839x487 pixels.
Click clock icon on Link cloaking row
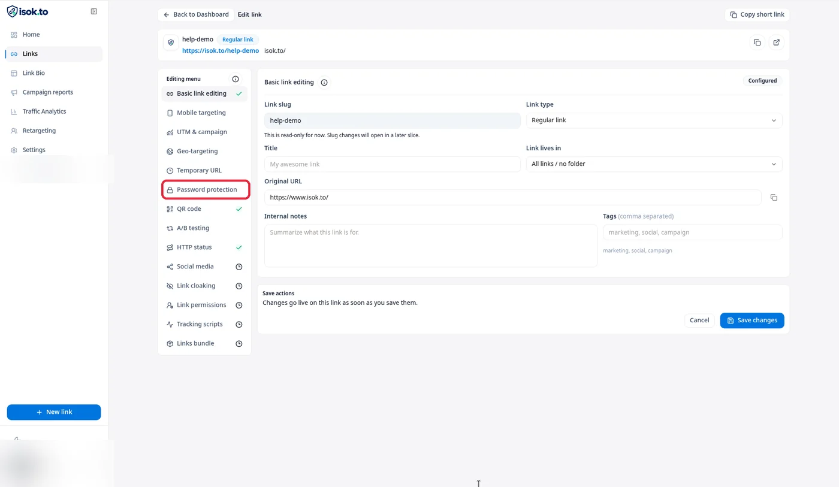tap(239, 286)
